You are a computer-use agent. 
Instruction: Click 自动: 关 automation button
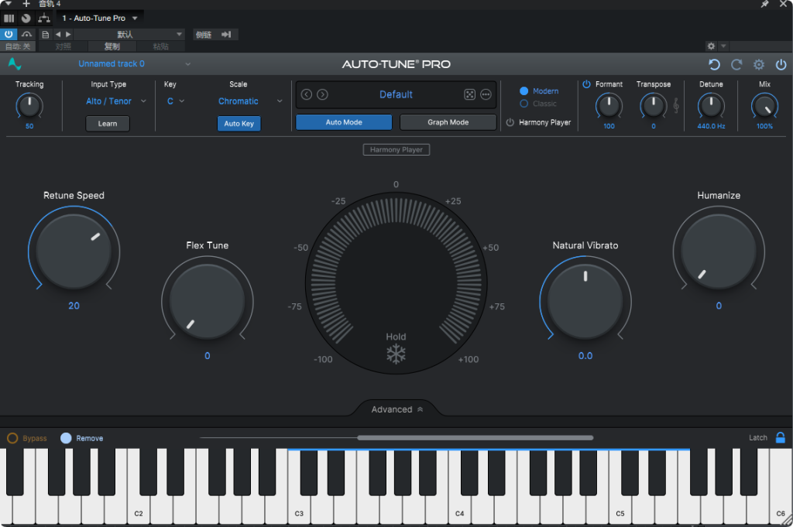(18, 46)
